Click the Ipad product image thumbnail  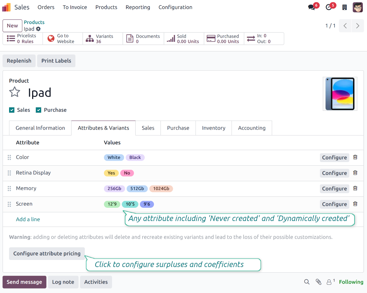(x=340, y=94)
